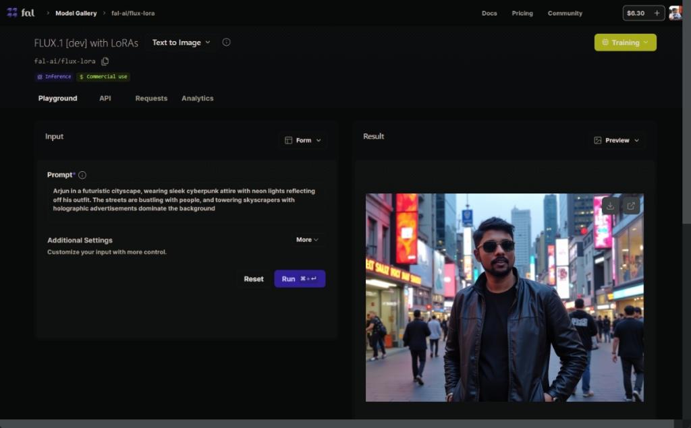Open the Analytics tab
Image resolution: width=691 pixels, height=428 pixels.
click(197, 98)
